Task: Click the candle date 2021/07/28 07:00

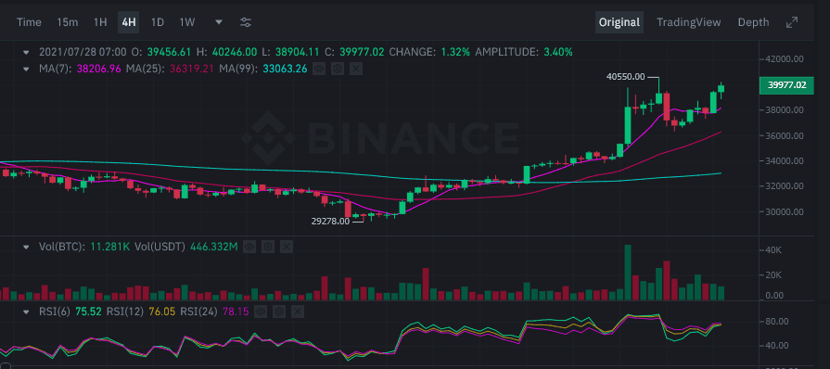Action: click(83, 53)
